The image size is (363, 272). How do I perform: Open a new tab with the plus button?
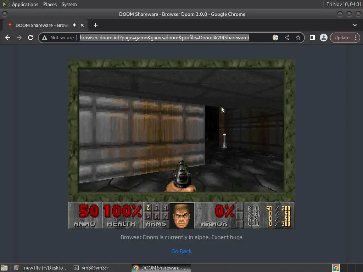pos(96,25)
